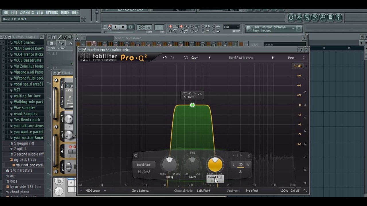367x206 pixels.
Task: Click Pro-Q 2 resize corner icon
Action: [x=306, y=191]
